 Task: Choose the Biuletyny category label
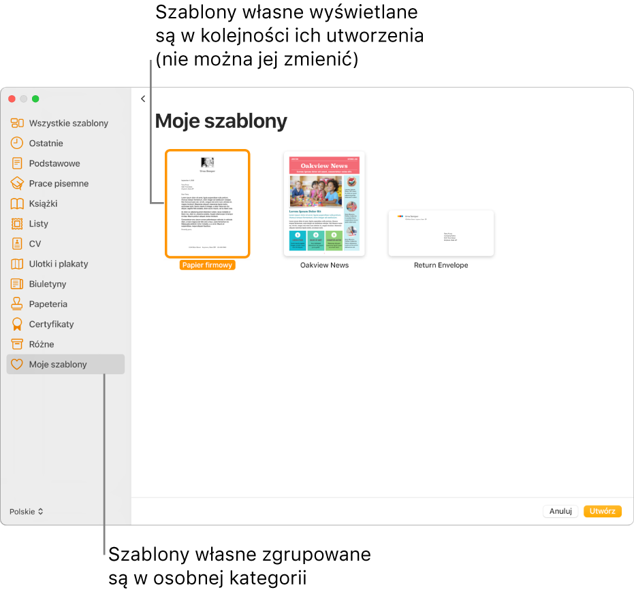click(48, 284)
